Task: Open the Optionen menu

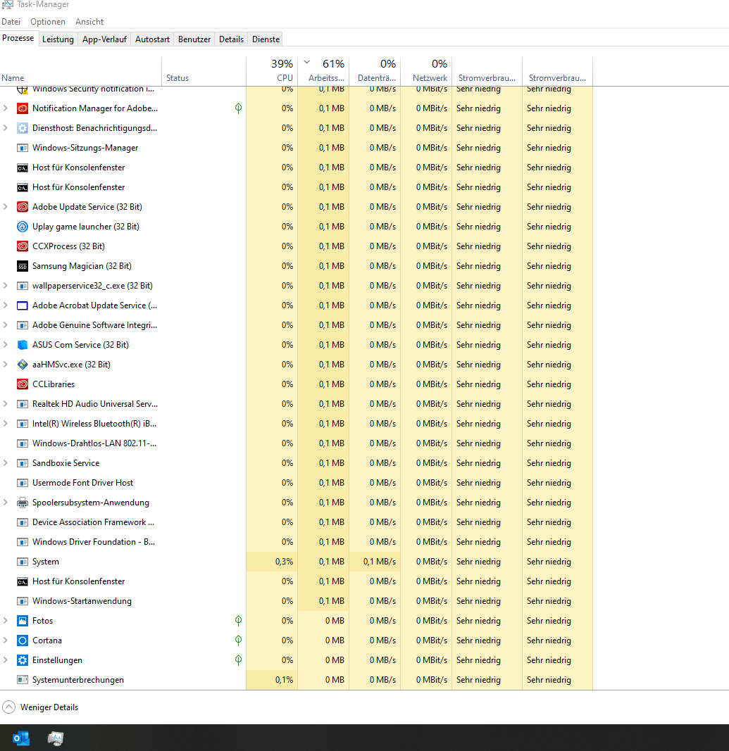Action: tap(47, 22)
